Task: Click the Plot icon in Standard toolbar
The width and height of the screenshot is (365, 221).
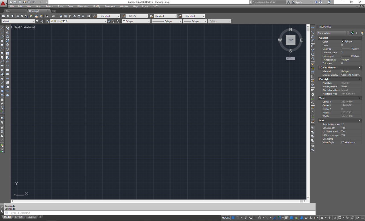Action: click(x=18, y=16)
